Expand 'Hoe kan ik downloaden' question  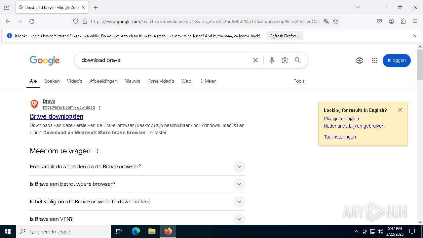(137, 167)
